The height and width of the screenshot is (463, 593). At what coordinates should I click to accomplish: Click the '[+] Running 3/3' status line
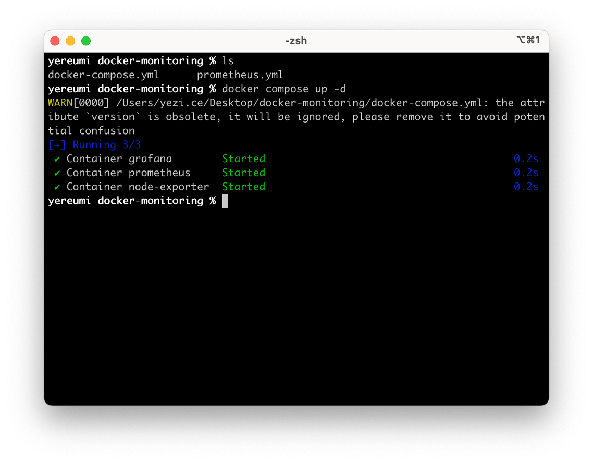[x=94, y=144]
